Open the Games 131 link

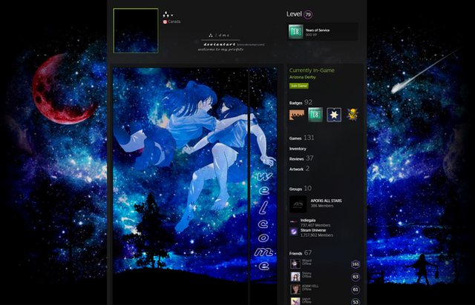click(x=301, y=138)
